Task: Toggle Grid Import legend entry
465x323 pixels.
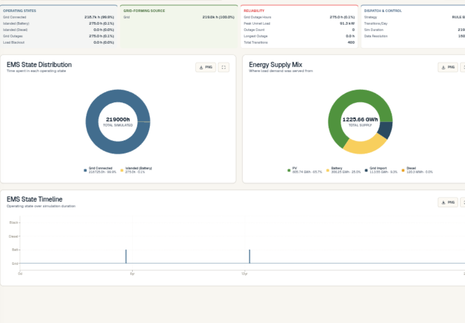Action: click(381, 170)
